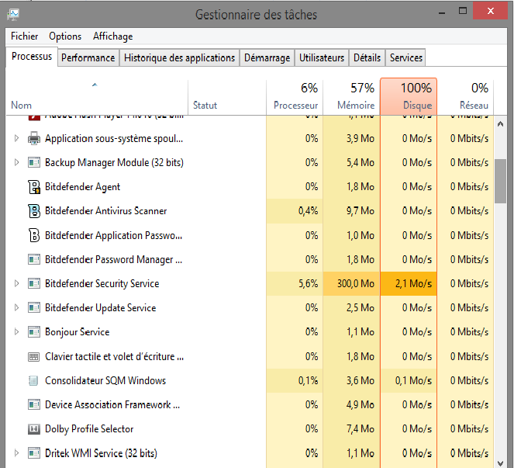Click the Consolidateur SQM Windows icon
The width and height of the screenshot is (514, 468).
click(x=33, y=381)
